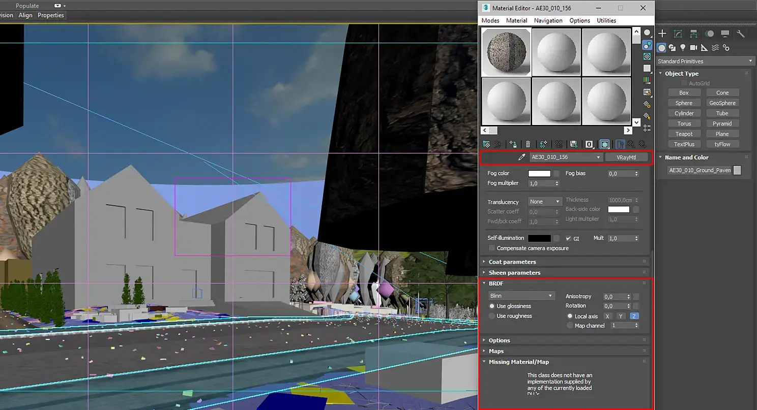
Task: Uncheck the GI checkbox for self-illumination
Action: [568, 238]
